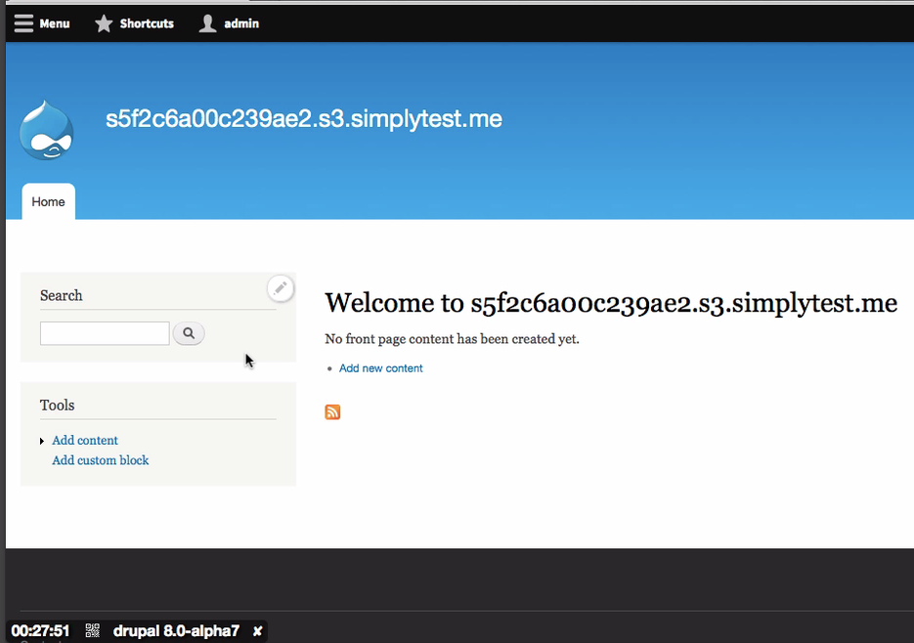914x643 pixels.
Task: Click the Welcome page heading
Action: pos(610,303)
